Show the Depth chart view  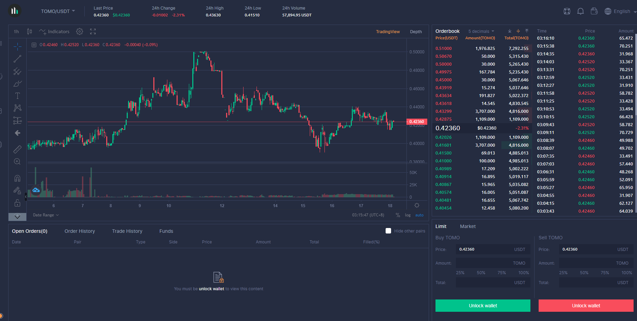tap(416, 31)
